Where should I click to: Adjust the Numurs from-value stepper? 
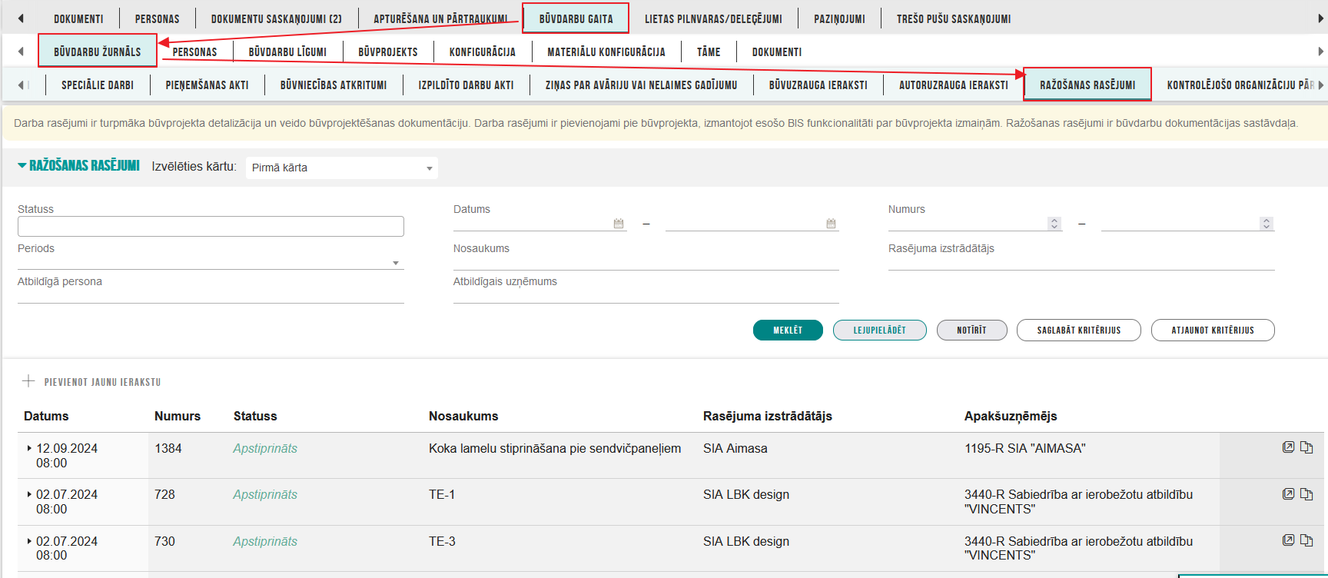pyautogui.click(x=1054, y=224)
